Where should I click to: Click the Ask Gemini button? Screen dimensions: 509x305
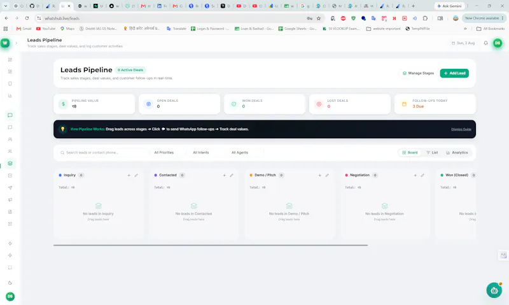(449, 6)
